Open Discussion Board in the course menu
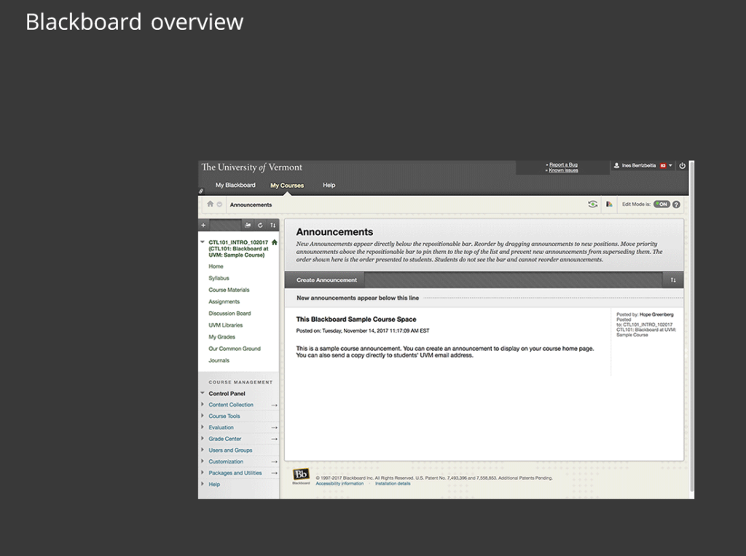The height and width of the screenshot is (556, 746). (229, 313)
